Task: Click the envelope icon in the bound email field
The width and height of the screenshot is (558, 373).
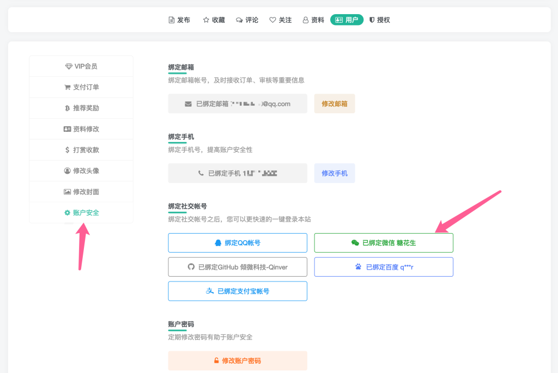Action: [188, 103]
